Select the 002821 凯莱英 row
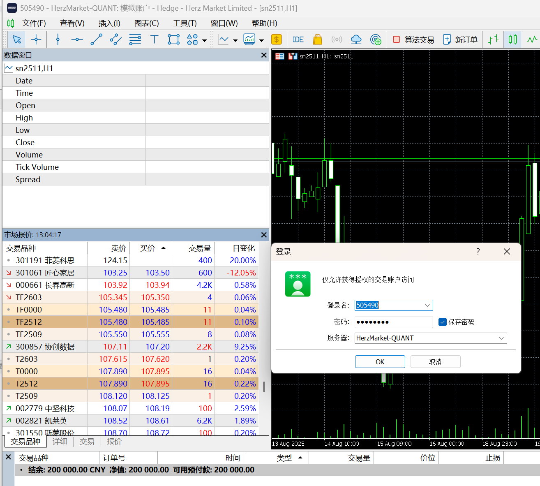This screenshot has height=486, width=540. coord(131,421)
